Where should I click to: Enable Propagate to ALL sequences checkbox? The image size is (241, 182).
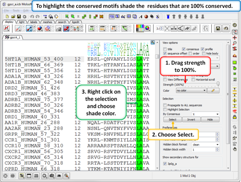tap(165, 104)
